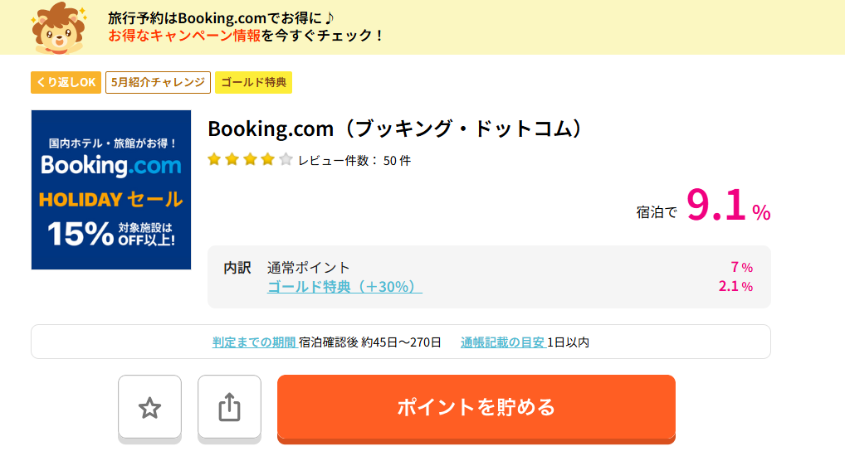This screenshot has width=845, height=456.
Task: Click the lion mascot icon
Action: pos(59,27)
